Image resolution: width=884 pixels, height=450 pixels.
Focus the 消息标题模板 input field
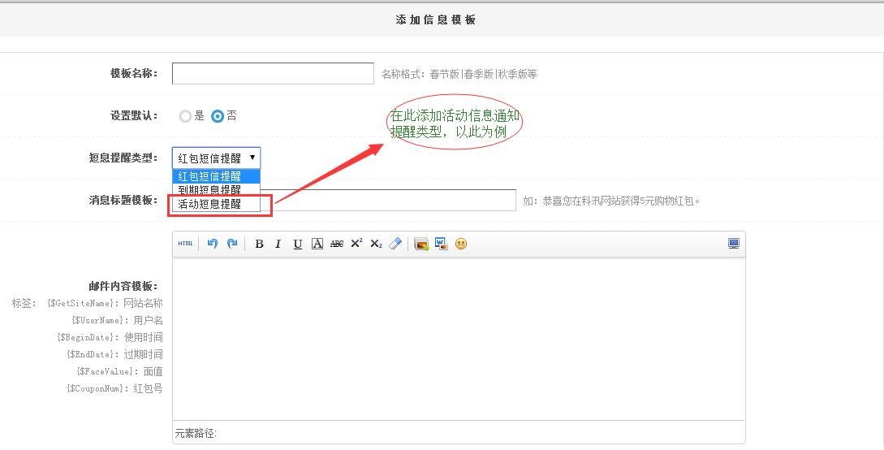point(389,200)
